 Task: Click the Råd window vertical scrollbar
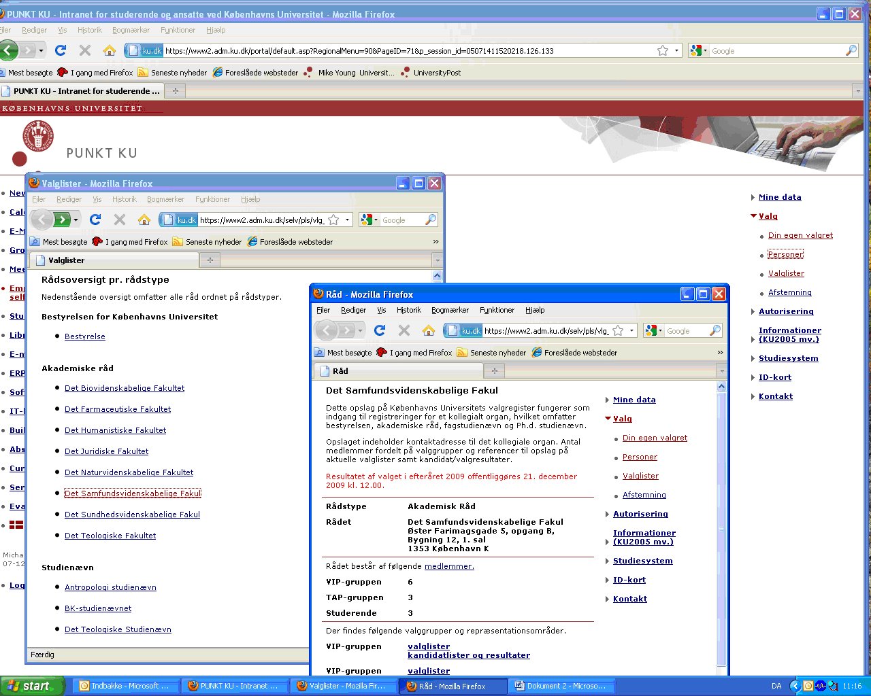click(722, 523)
